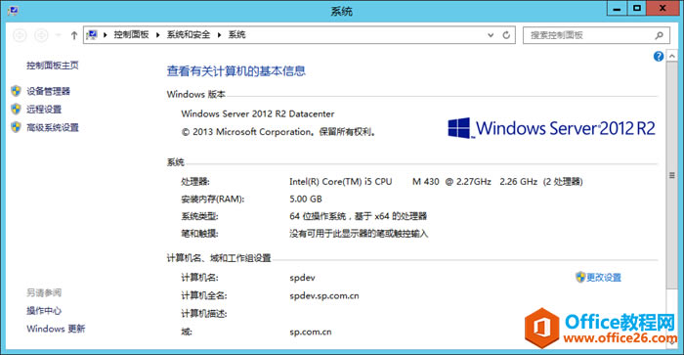The width and height of the screenshot is (684, 355).
Task: Click the 更改设置 link
Action: click(x=603, y=278)
